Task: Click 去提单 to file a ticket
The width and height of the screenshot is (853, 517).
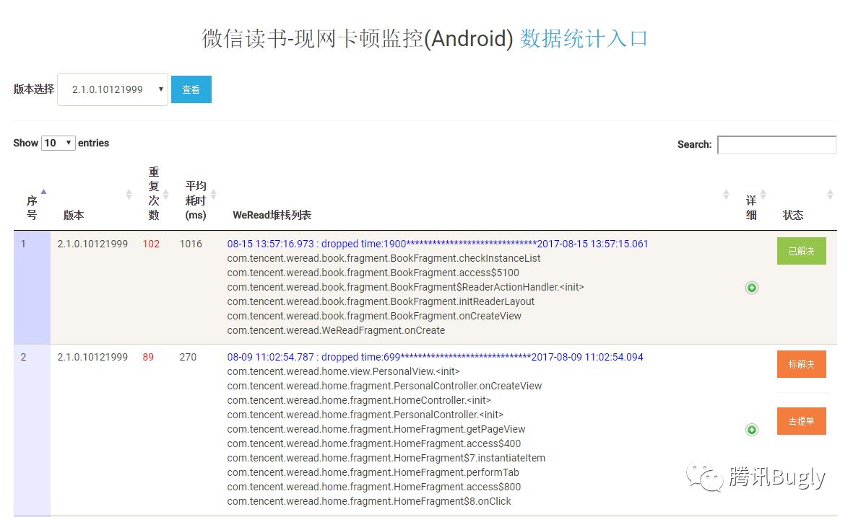Action: point(801,421)
